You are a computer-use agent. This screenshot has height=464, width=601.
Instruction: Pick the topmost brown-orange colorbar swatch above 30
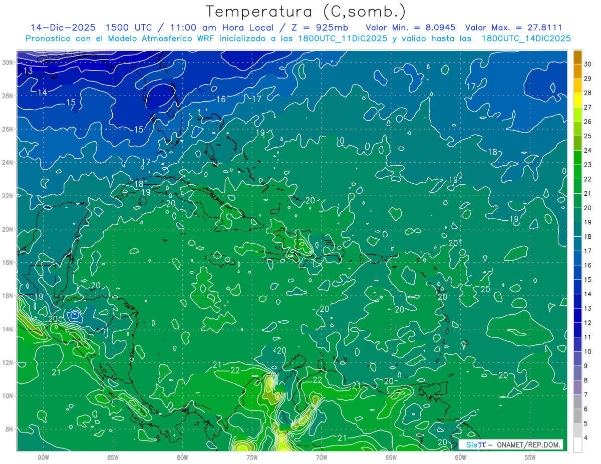point(577,57)
